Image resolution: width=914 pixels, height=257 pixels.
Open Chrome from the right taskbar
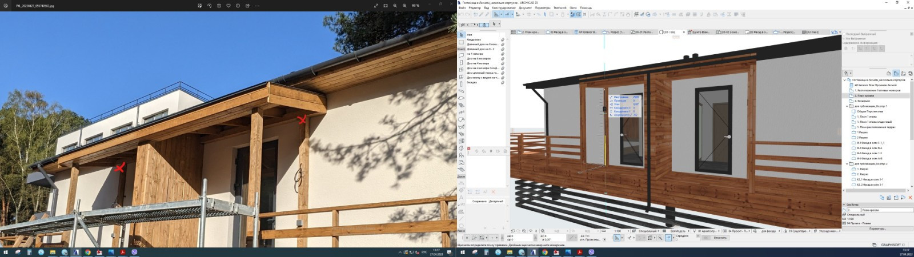[545, 252]
